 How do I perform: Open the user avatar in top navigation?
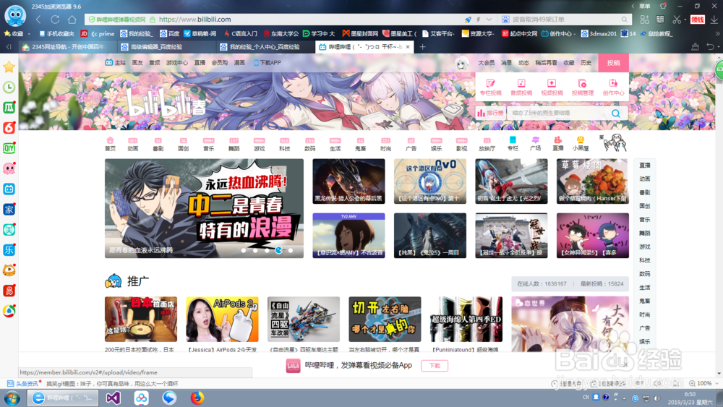pos(461,63)
